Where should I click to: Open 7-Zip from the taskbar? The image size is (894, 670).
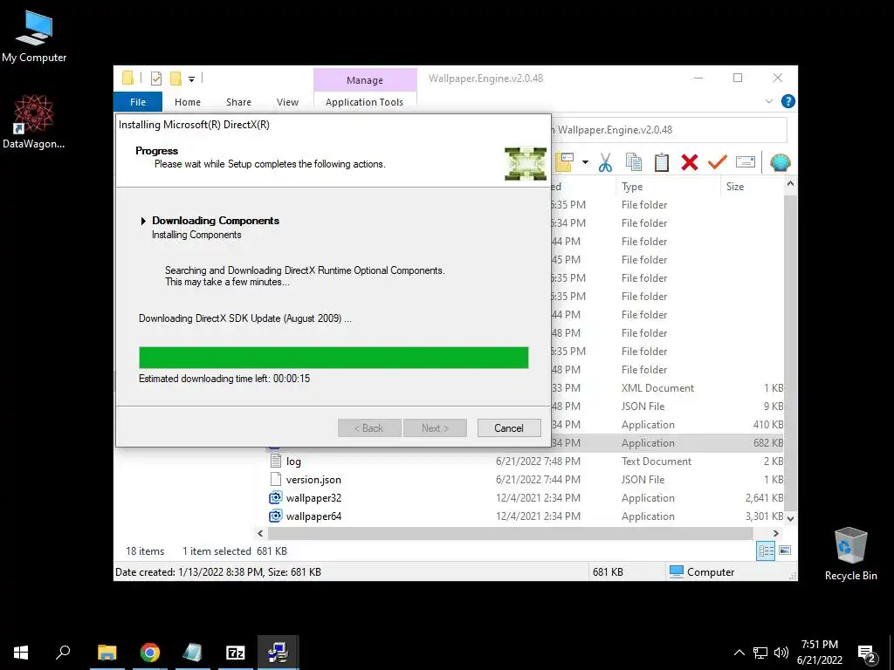[x=236, y=653]
